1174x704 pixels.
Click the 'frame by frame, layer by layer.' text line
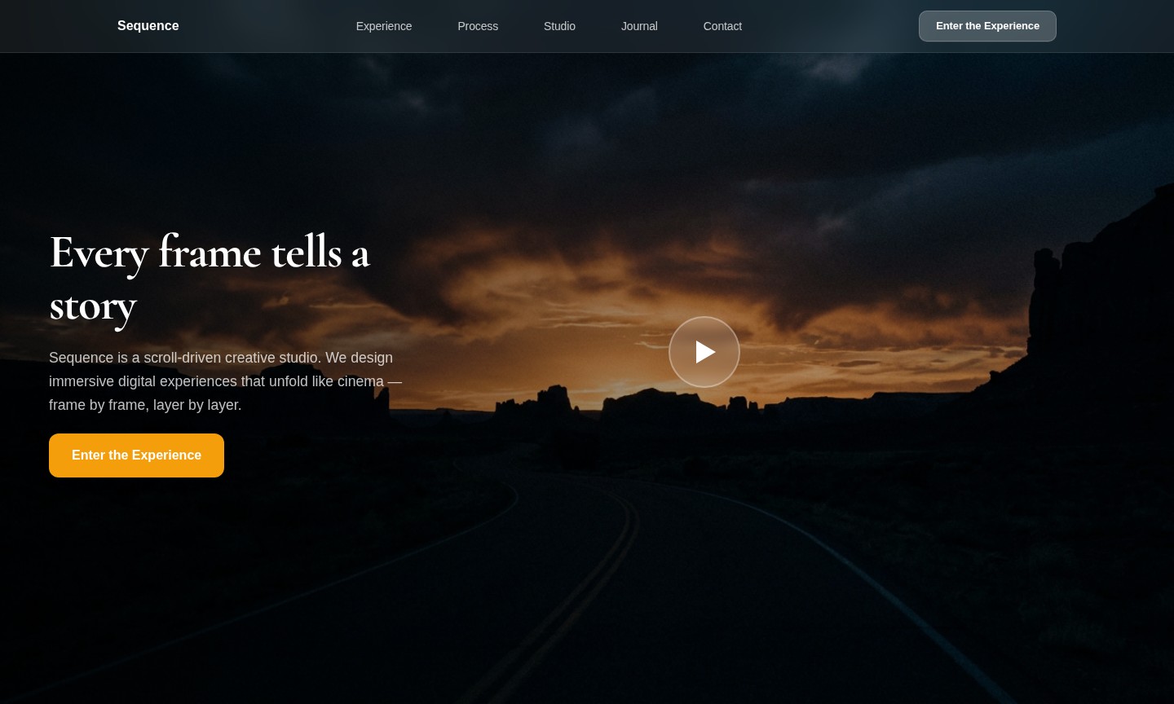tap(145, 405)
